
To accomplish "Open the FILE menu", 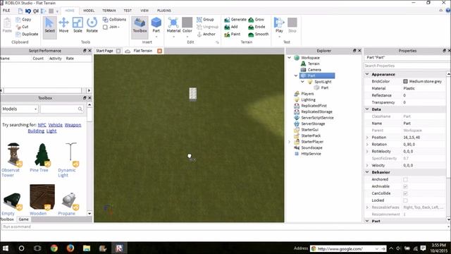I will click(6, 11).
